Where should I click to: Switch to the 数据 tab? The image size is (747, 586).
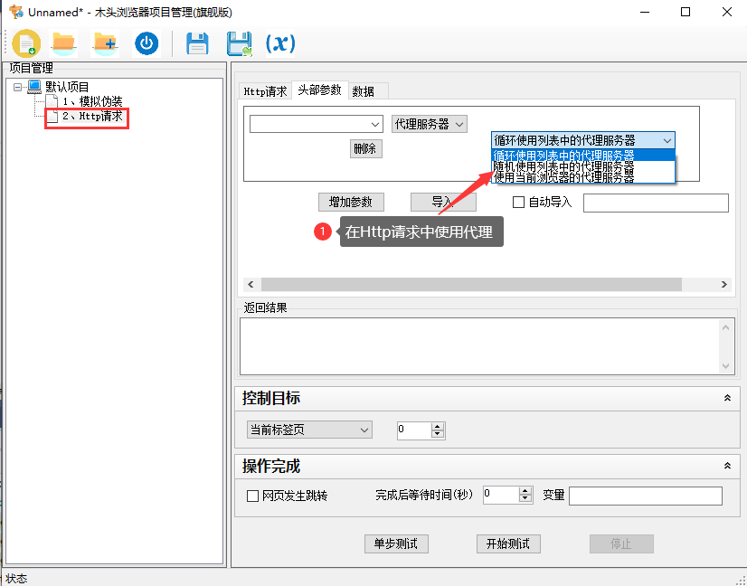pyautogui.click(x=366, y=90)
